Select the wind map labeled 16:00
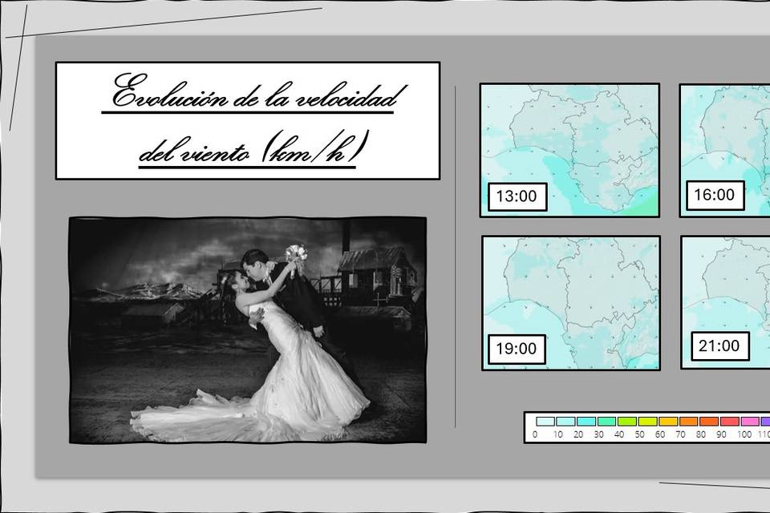This screenshot has width=770, height=513. pyautogui.click(x=725, y=150)
